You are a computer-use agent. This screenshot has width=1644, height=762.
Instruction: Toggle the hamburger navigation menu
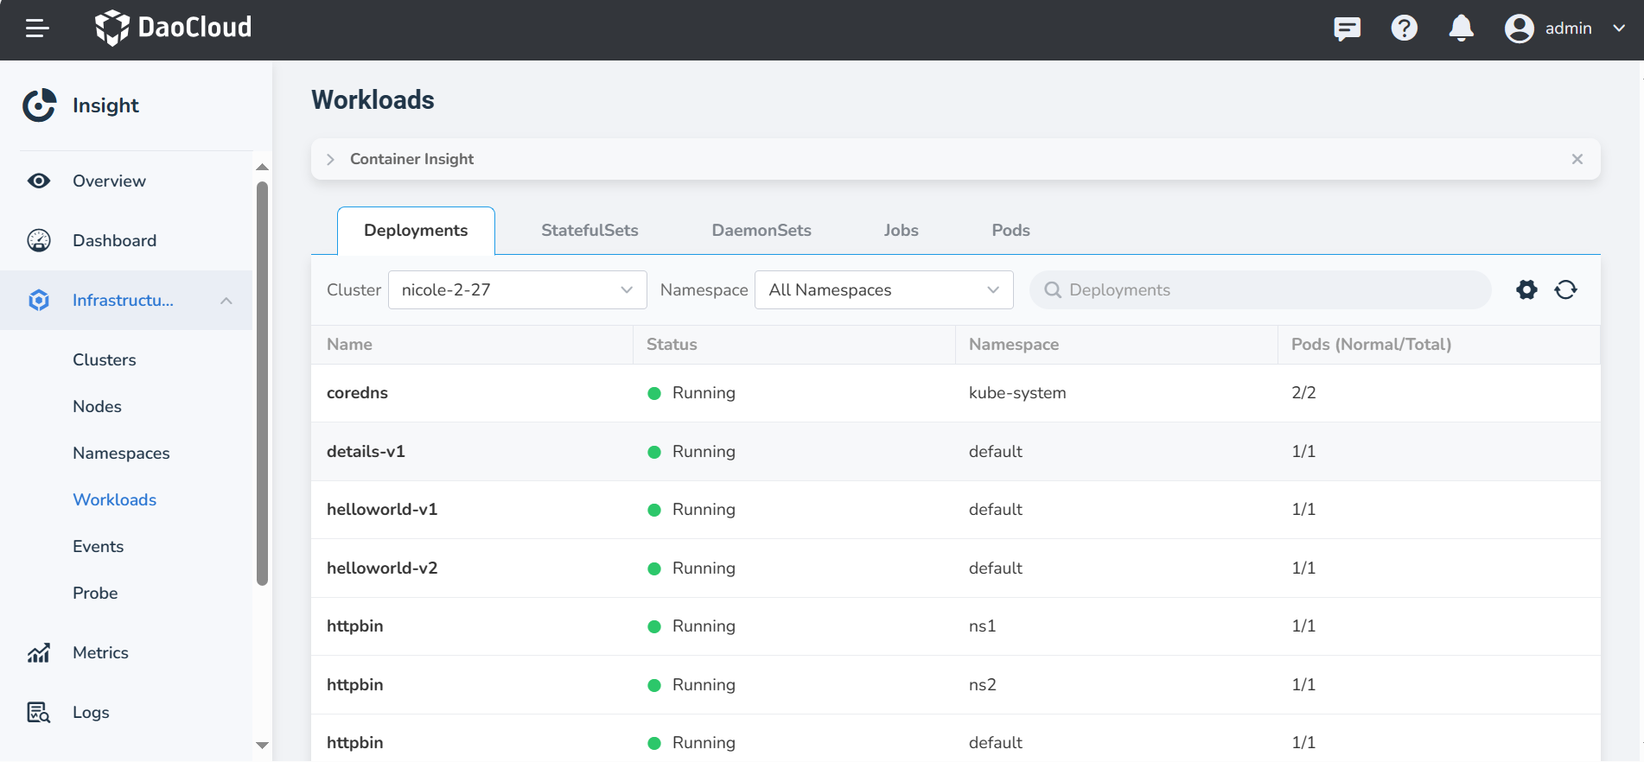pos(37,29)
